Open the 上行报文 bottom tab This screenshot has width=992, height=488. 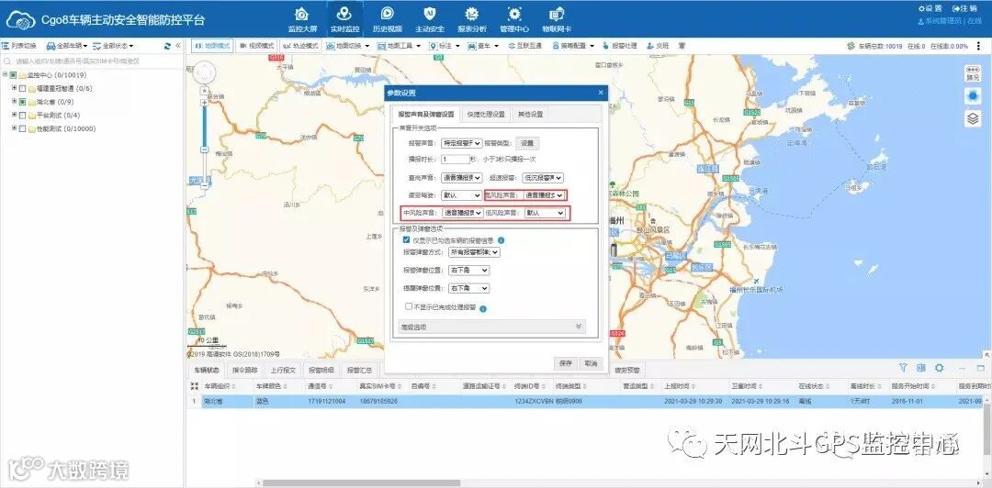pyautogui.click(x=284, y=371)
